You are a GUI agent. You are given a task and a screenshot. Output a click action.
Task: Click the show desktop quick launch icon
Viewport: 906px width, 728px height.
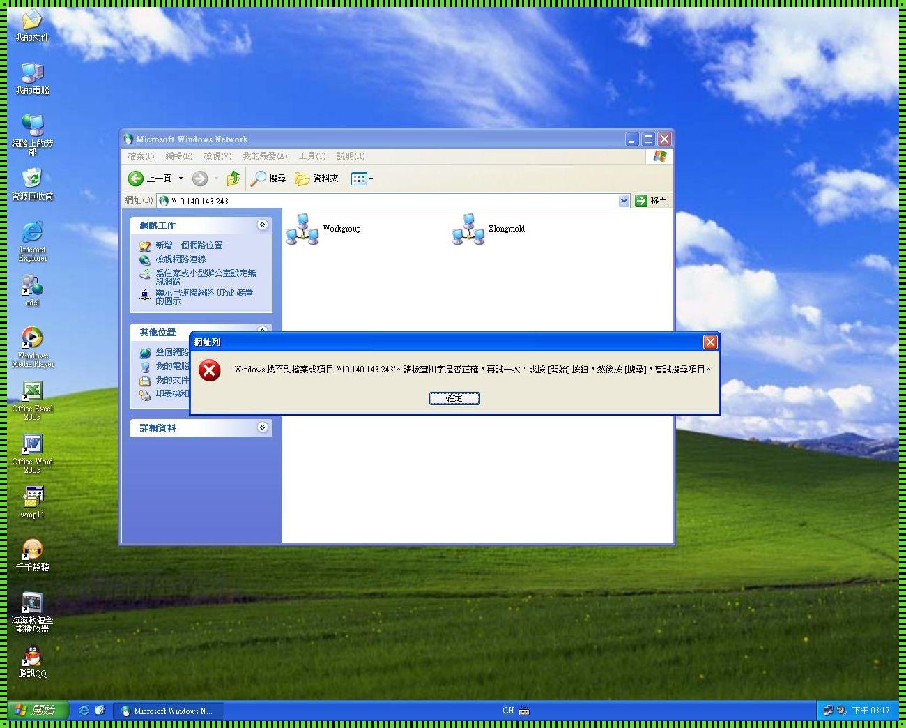point(100,711)
